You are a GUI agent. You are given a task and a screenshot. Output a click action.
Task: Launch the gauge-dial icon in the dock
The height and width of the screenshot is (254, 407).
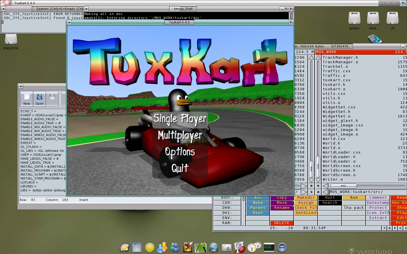point(124,248)
